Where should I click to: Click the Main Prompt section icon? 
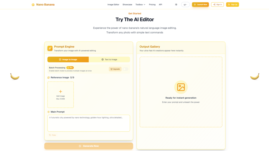pyautogui.click(x=49, y=112)
